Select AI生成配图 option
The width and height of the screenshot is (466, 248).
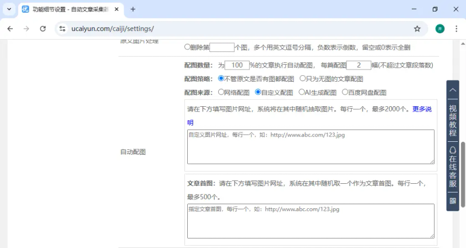tap(302, 92)
